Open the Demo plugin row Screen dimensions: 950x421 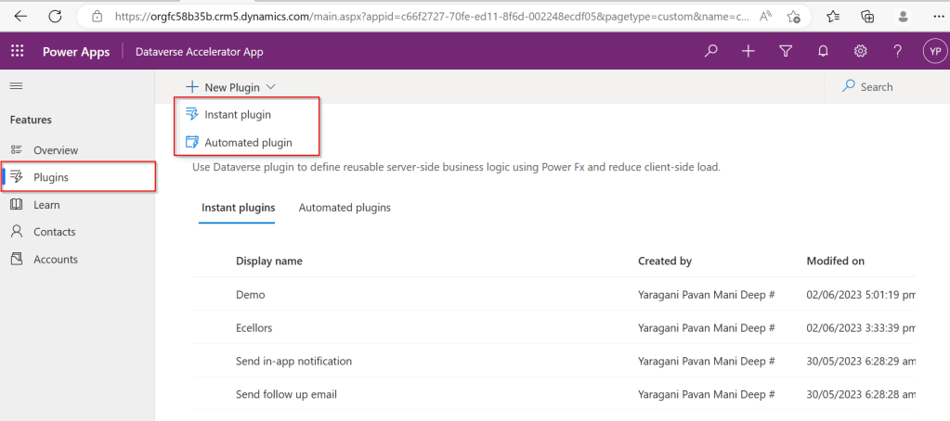point(251,295)
